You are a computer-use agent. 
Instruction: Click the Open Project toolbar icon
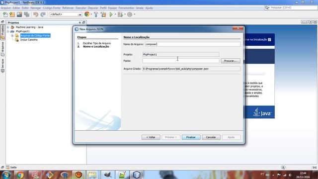tap(19, 14)
